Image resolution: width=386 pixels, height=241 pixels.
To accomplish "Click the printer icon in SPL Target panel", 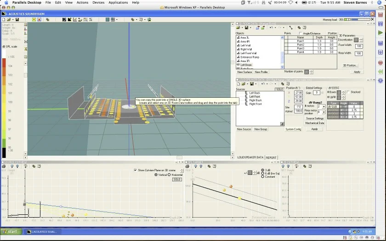I will click(x=187, y=166).
